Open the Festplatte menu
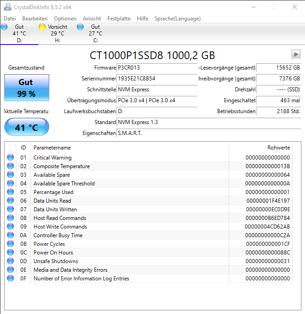The image size is (305, 314). pos(119,19)
